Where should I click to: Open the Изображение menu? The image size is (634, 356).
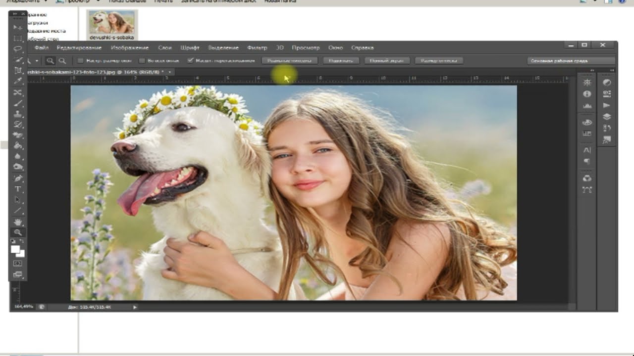[130, 48]
